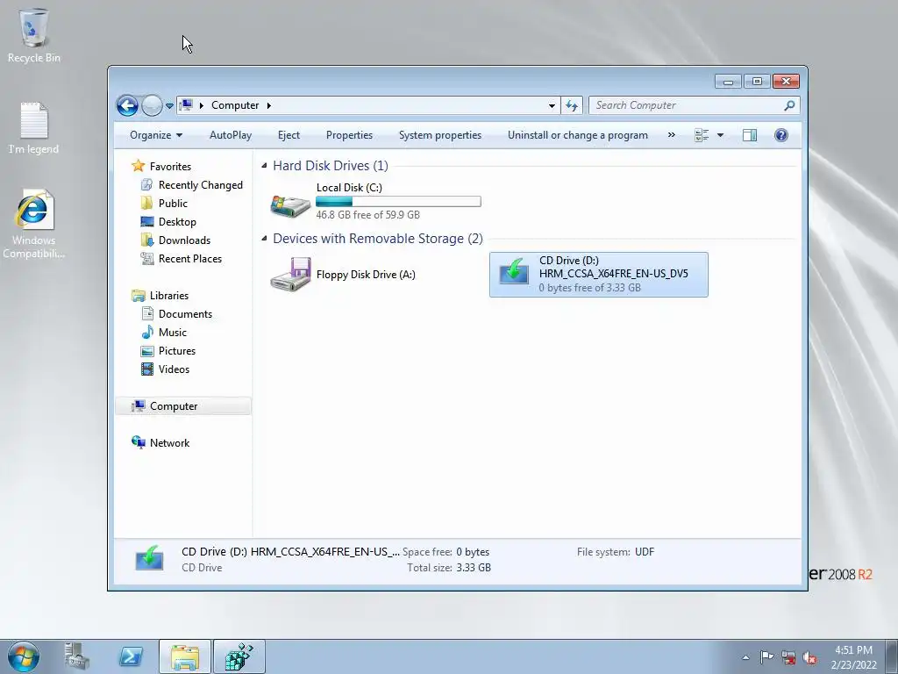Select the Local Disk (C:) drive icon
Image resolution: width=898 pixels, height=674 pixels.
coord(290,205)
